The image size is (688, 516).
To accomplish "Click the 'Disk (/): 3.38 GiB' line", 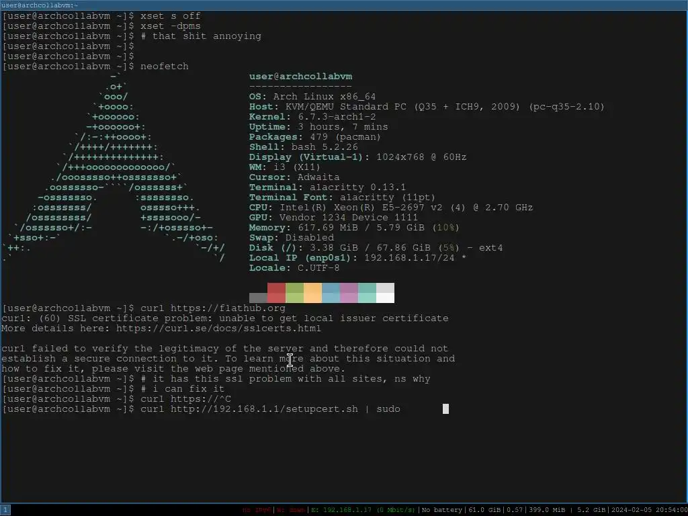I will tap(376, 248).
